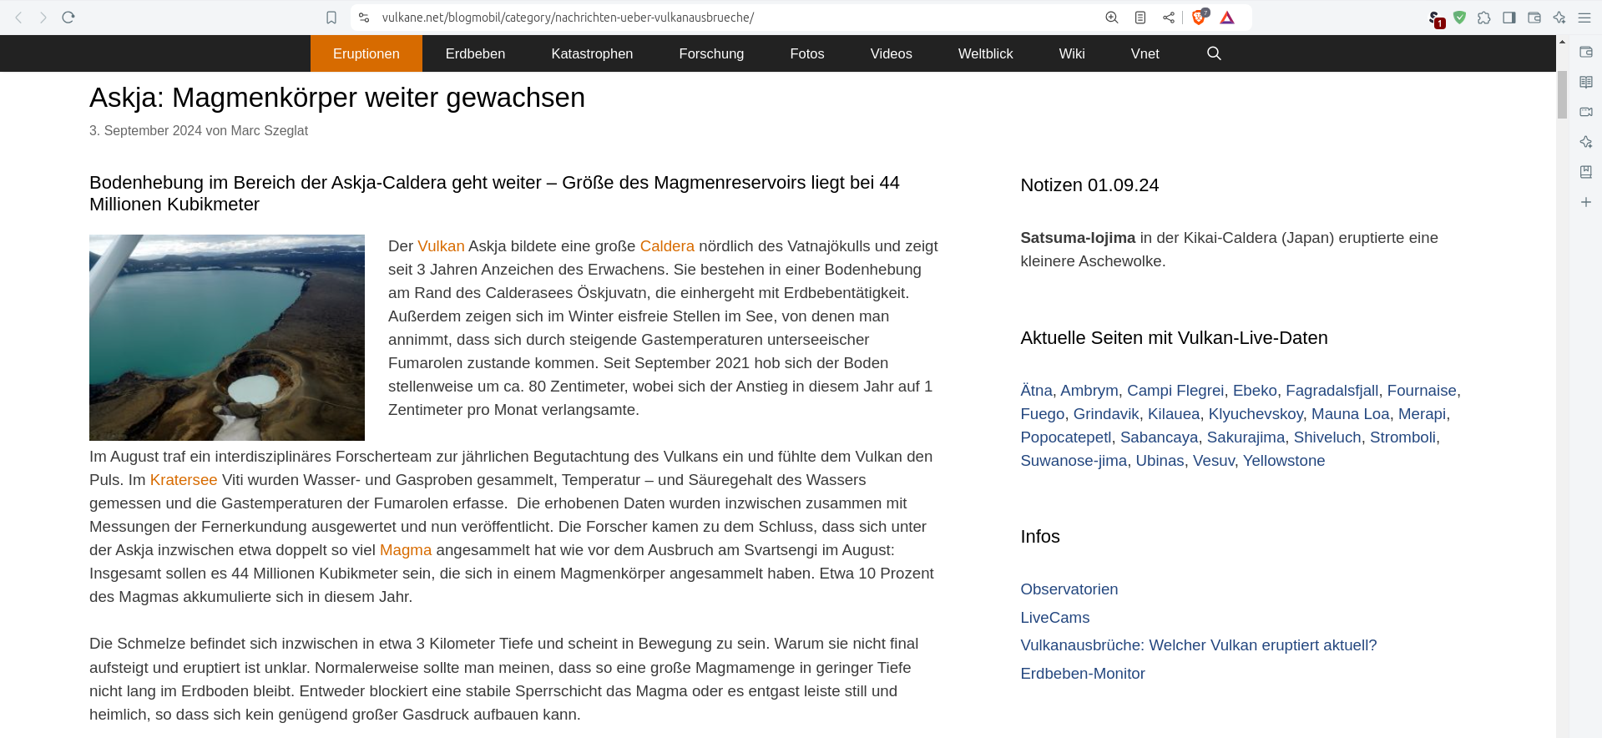
Task: Open 'Vulkanausbrüche: Welcher Vulkan eruptiert aktuell?' link
Action: point(1199,645)
